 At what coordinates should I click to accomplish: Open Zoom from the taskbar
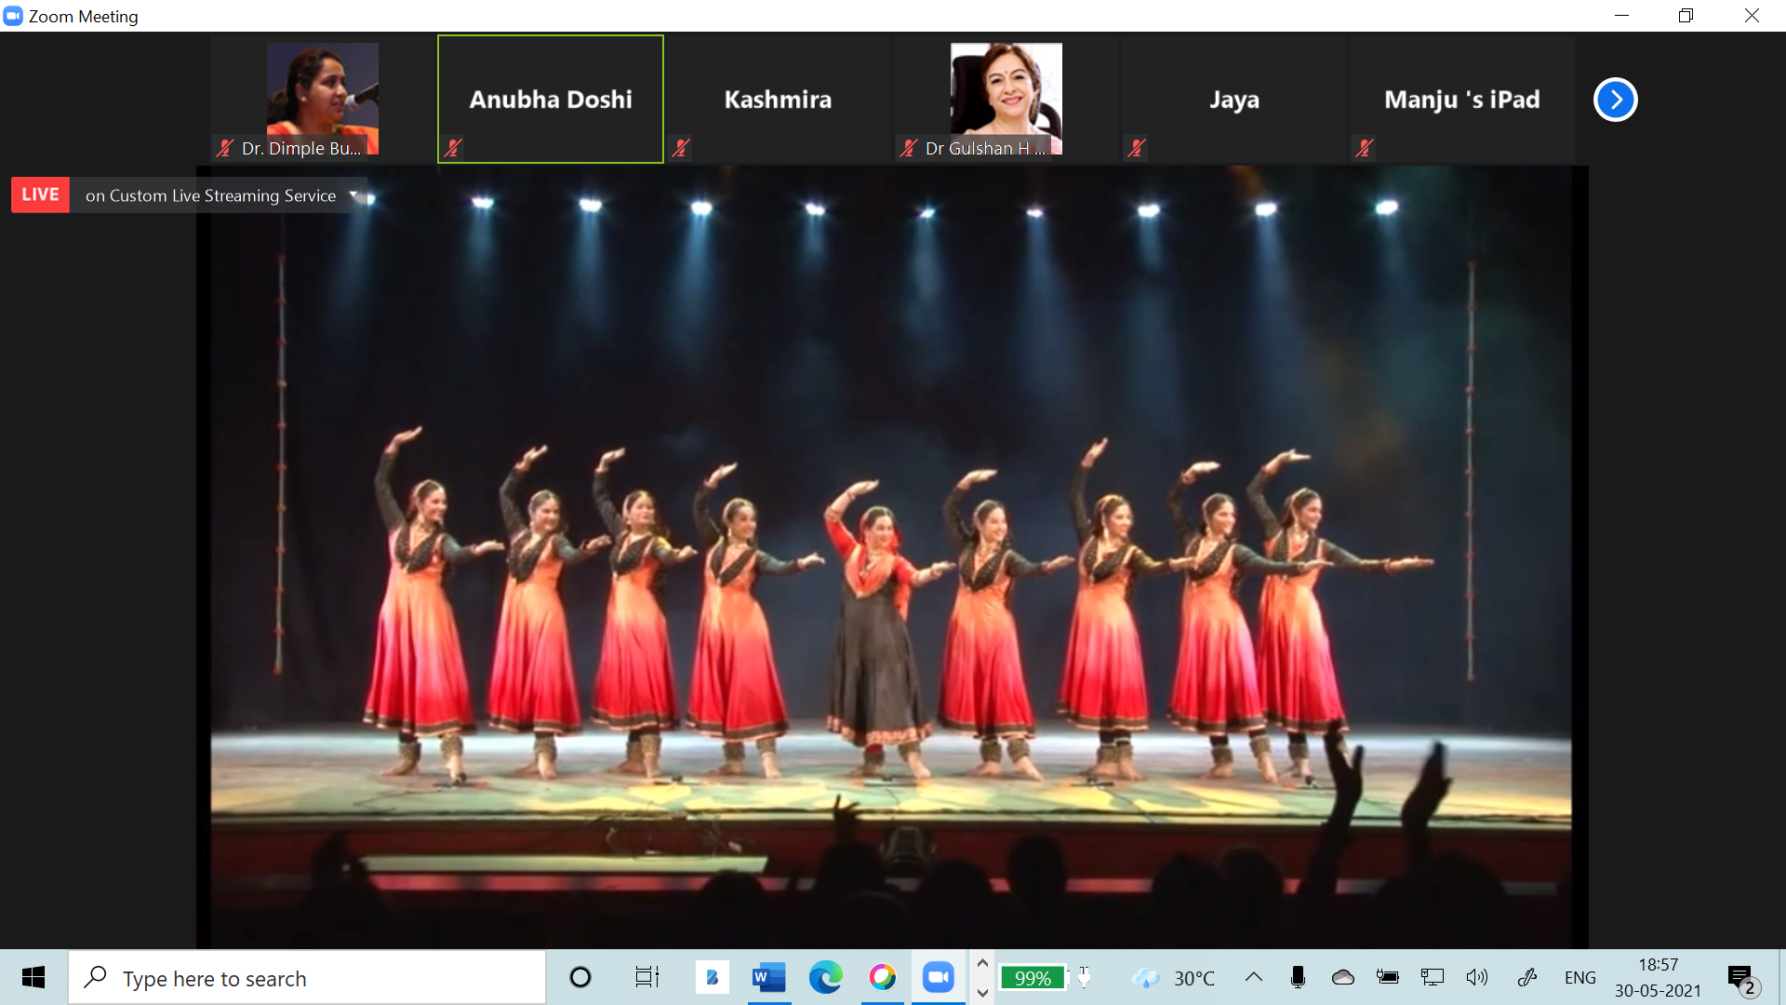[937, 977]
